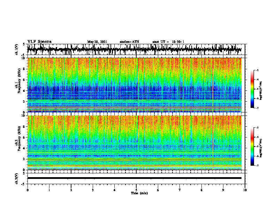
Task: Click the "ch.3(V)" axis label
Action: pyautogui.click(x=17, y=179)
